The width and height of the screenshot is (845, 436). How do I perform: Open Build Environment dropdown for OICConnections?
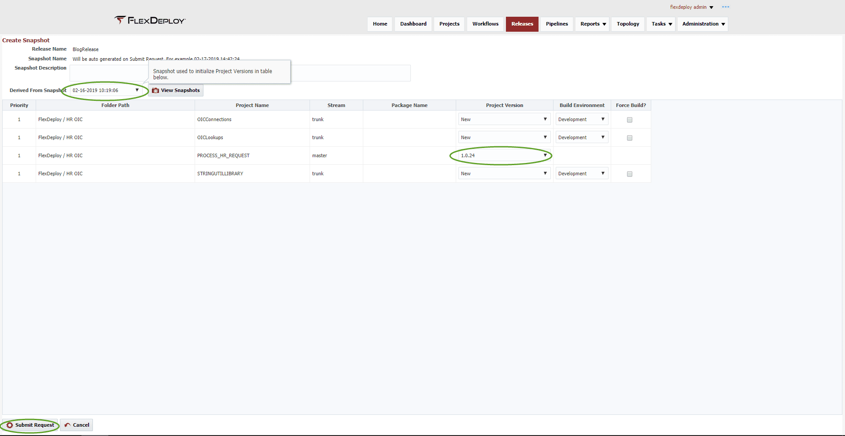(582, 119)
